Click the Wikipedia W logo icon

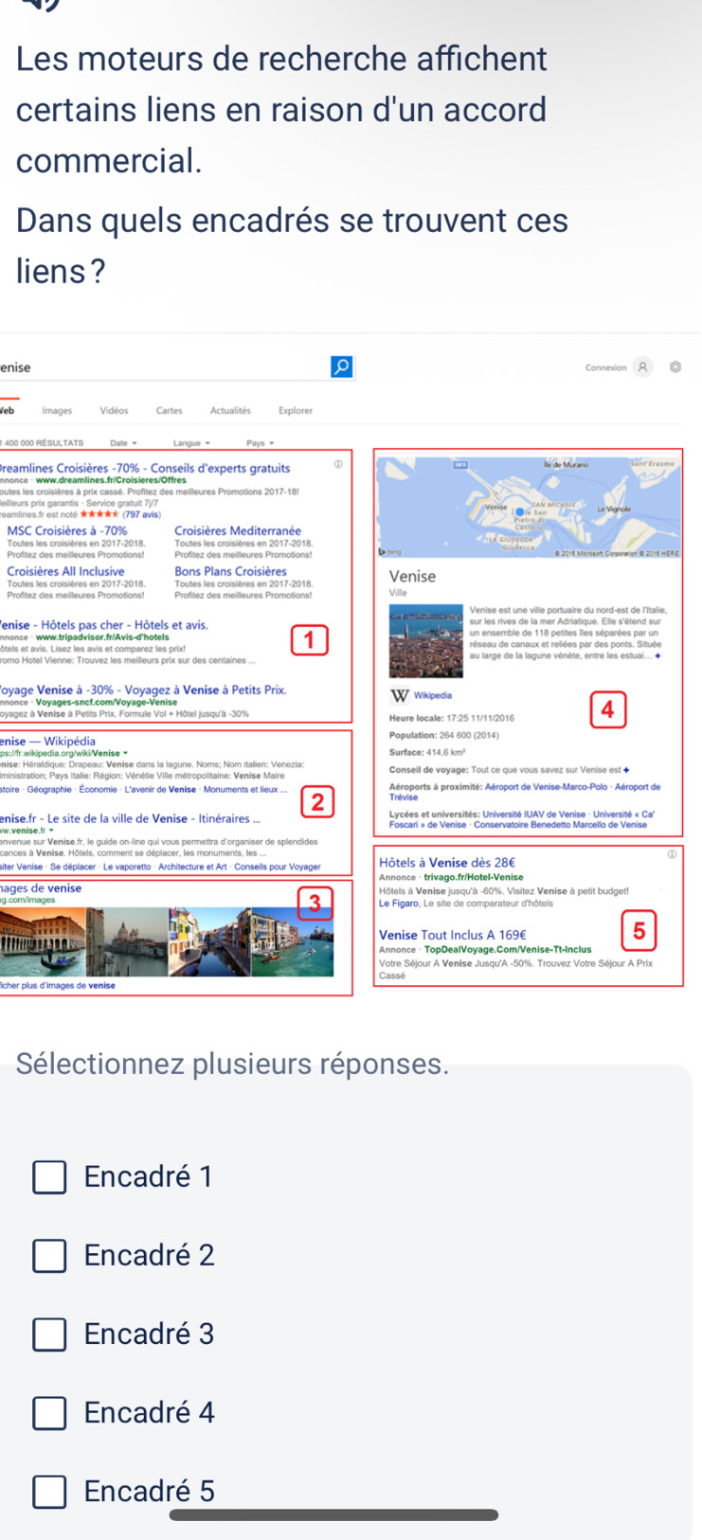(x=400, y=696)
